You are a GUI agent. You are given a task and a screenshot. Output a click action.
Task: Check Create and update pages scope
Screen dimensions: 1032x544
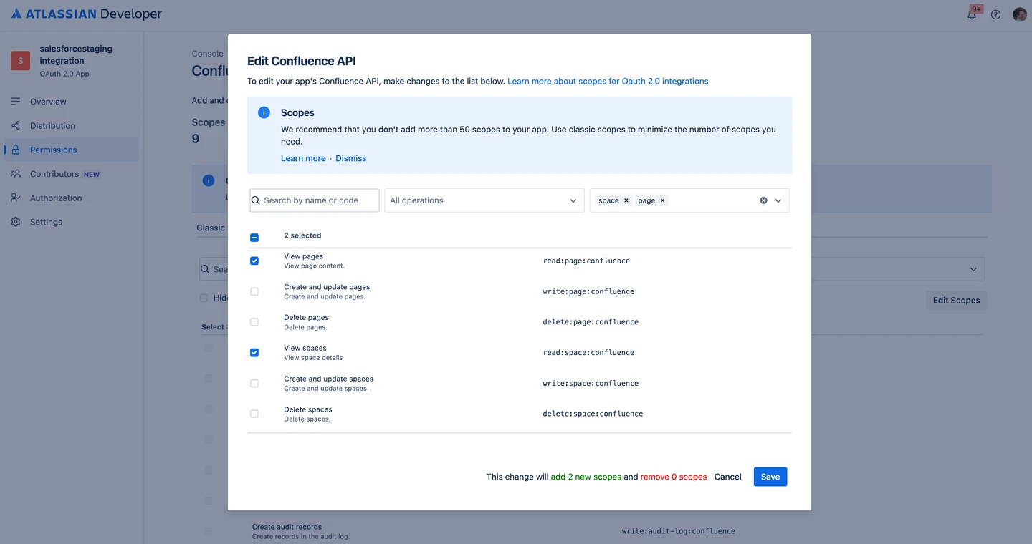point(254,291)
